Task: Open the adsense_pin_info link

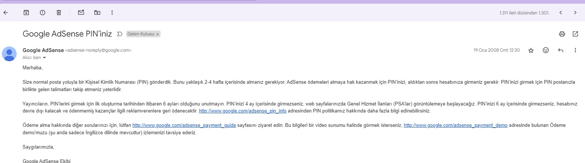Action: (x=243, y=111)
